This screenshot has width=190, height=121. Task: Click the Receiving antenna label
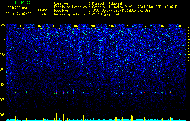tap(69, 14)
